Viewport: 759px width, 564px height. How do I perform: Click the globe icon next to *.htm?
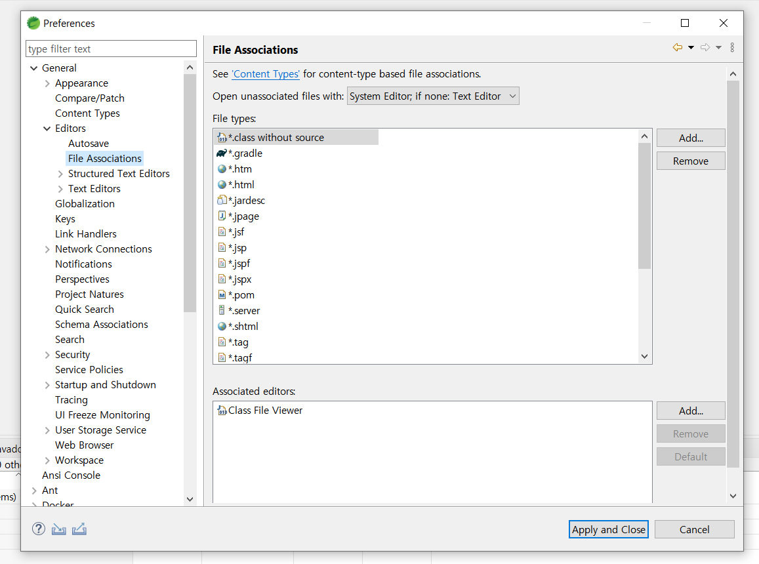(x=222, y=169)
